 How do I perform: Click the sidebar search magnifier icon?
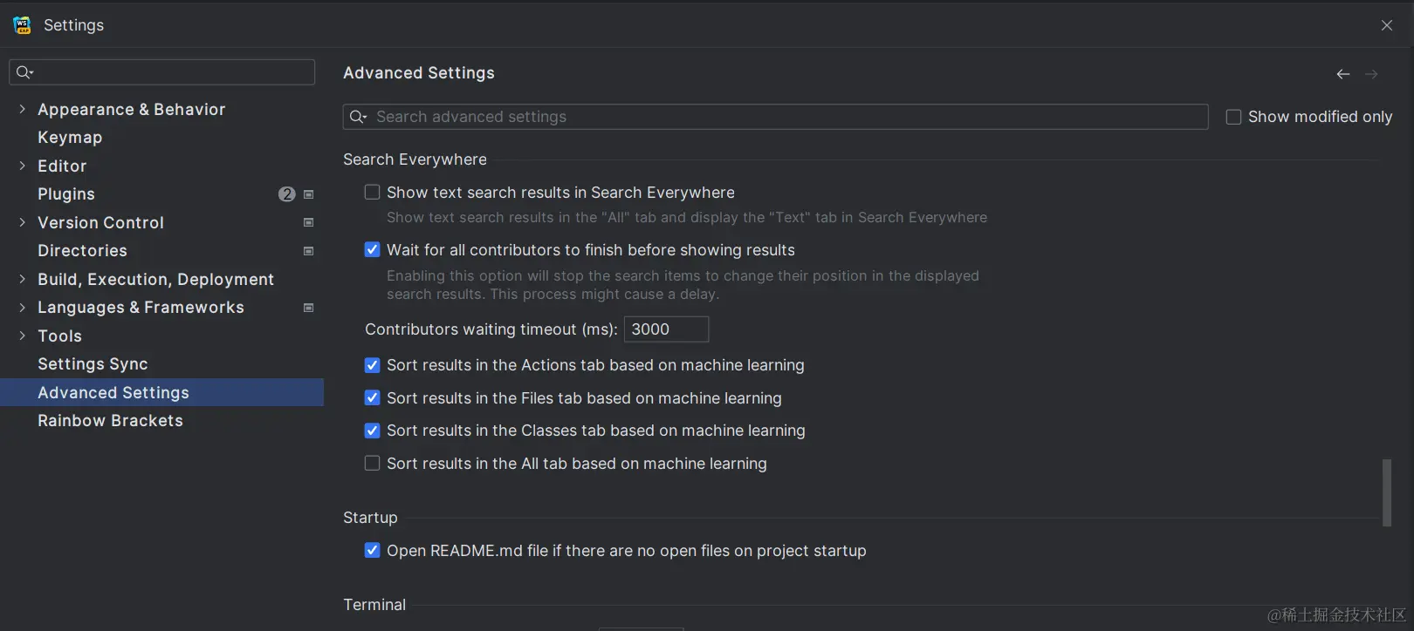coord(24,72)
